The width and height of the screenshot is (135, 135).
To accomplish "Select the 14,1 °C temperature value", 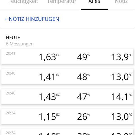I will coord(121,97).
